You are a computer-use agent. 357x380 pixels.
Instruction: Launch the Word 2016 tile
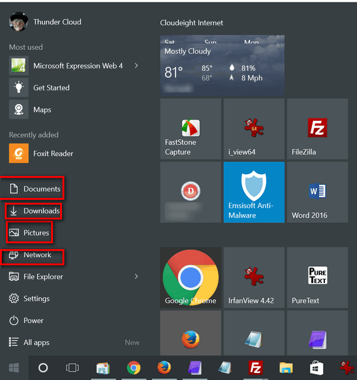coord(317,192)
